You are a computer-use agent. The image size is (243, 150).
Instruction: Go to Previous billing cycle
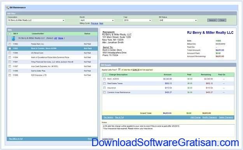click(94, 23)
